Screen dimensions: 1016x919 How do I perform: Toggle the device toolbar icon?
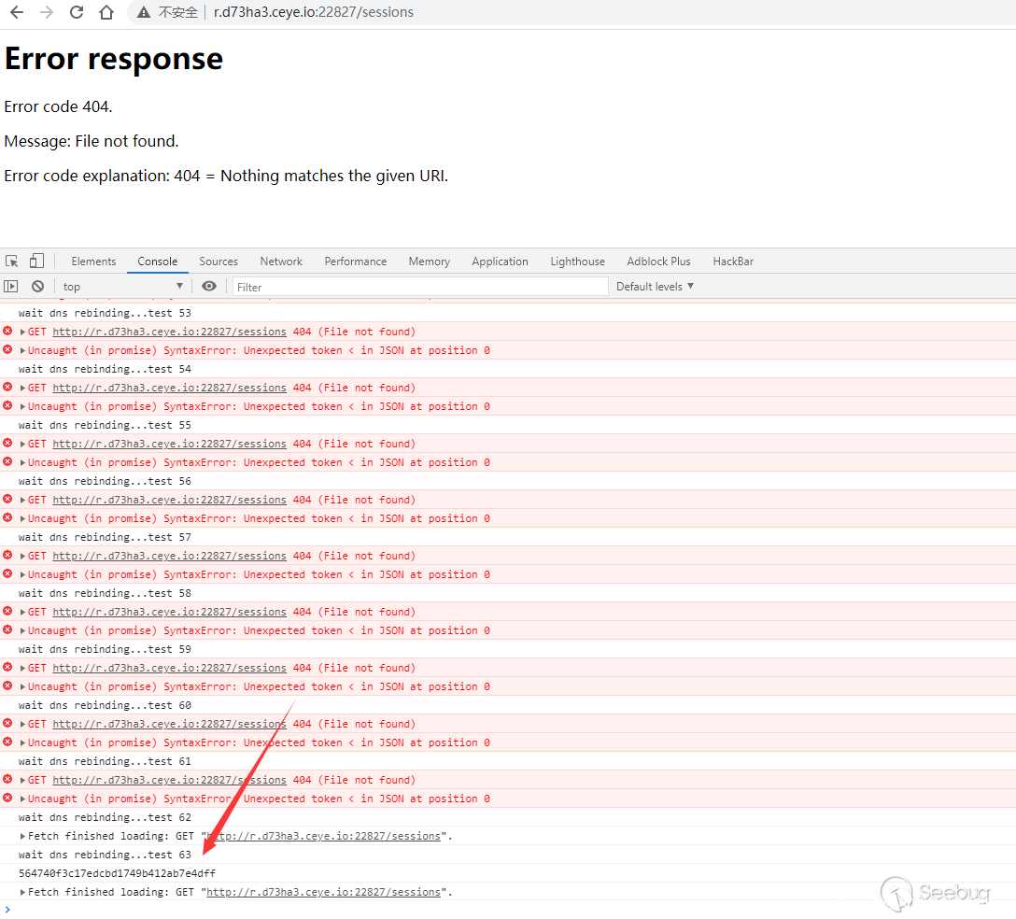pos(36,262)
